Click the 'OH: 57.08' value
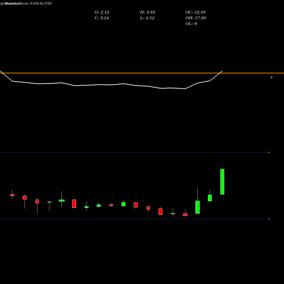 tap(196, 18)
